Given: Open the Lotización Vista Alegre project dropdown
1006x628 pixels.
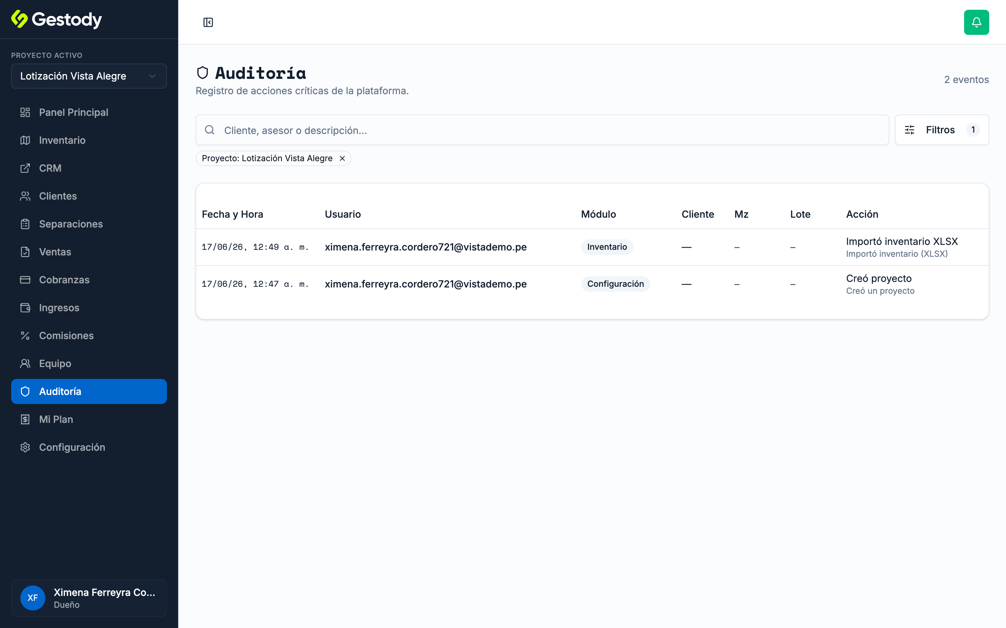Looking at the screenshot, I should 89,76.
